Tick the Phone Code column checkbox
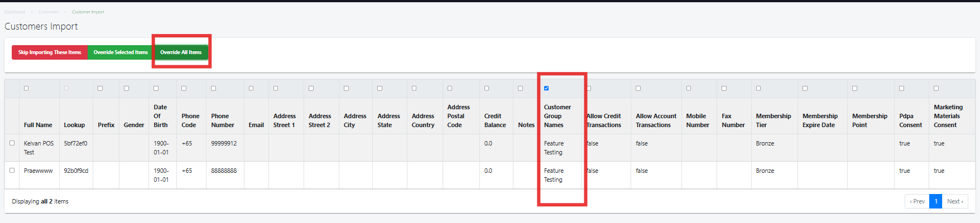The image size is (980, 223). click(x=184, y=88)
